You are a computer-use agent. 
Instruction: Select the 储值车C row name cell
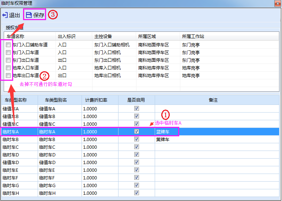click(19, 124)
